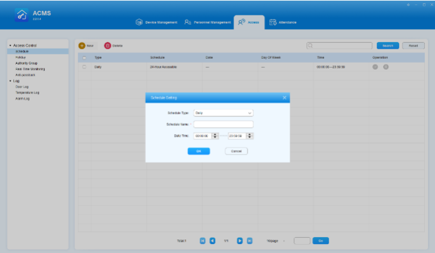Click the ACMS home logo icon
The height and width of the screenshot is (253, 435).
pyautogui.click(x=21, y=15)
